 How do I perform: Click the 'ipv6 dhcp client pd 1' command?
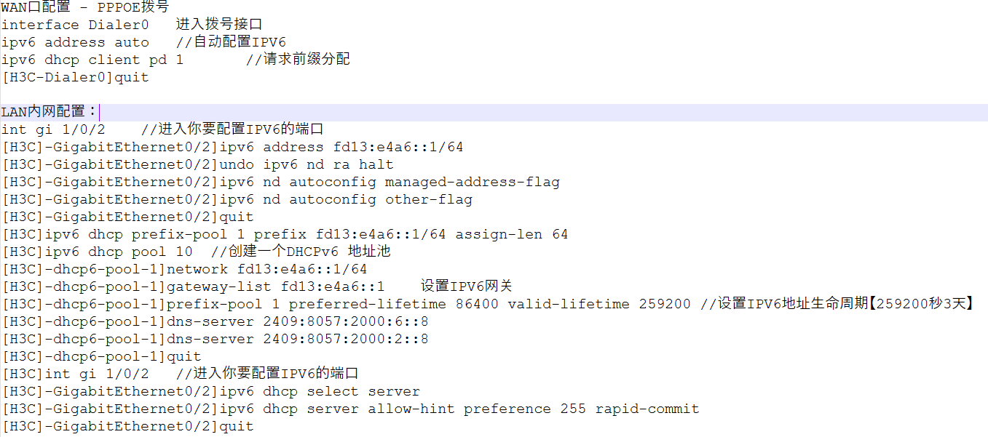click(x=92, y=60)
